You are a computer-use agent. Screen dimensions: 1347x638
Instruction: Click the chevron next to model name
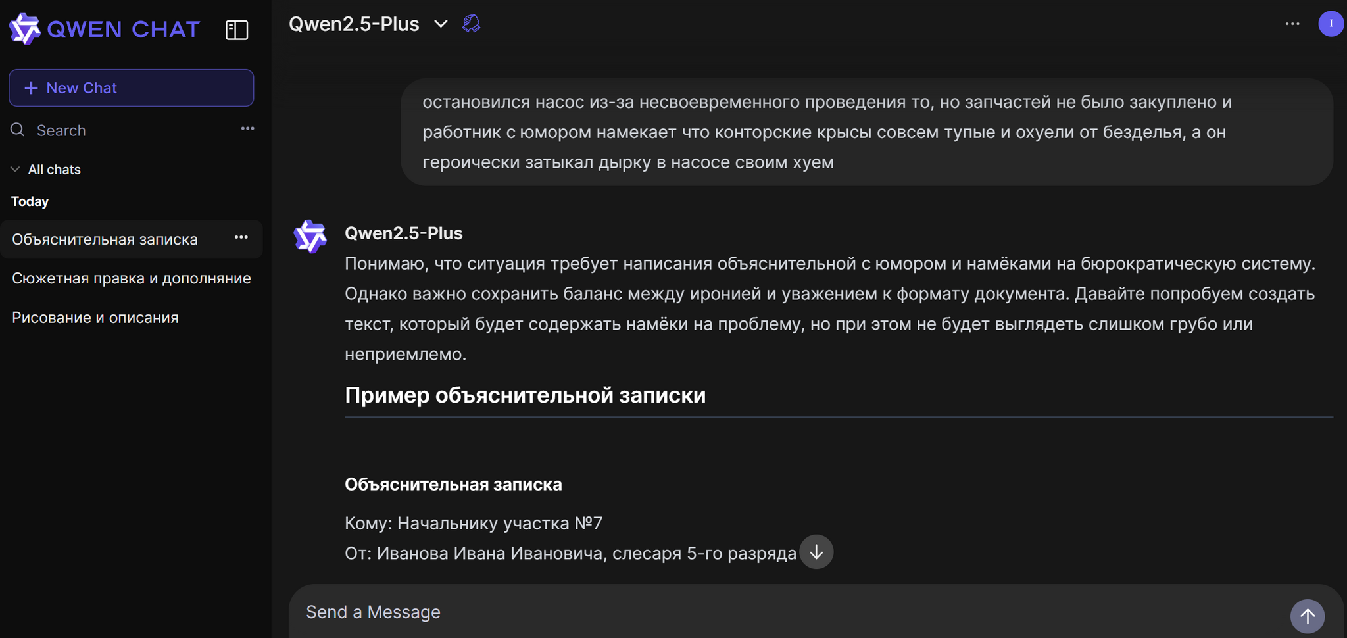point(441,24)
